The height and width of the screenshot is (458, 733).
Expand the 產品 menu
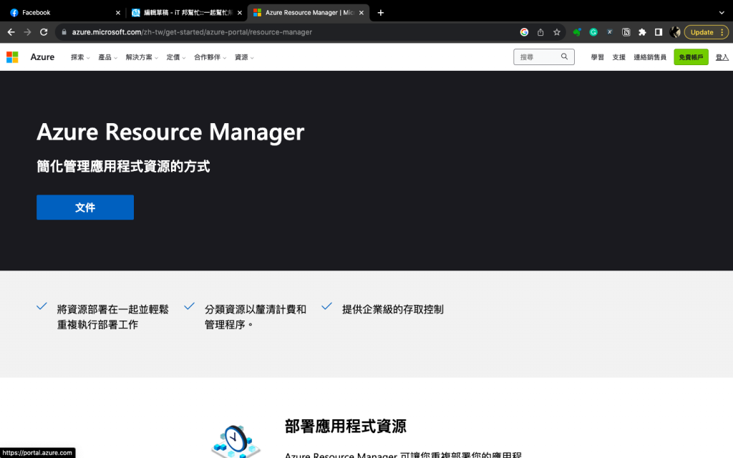point(107,57)
